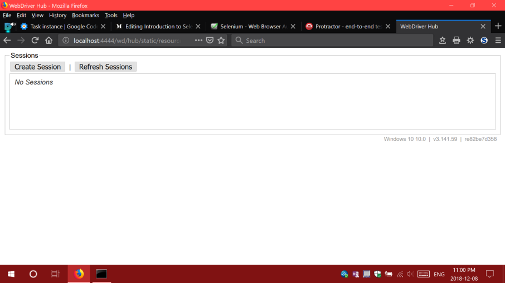Click the Refresh Sessions button
Viewport: 505px width, 283px height.
point(106,67)
